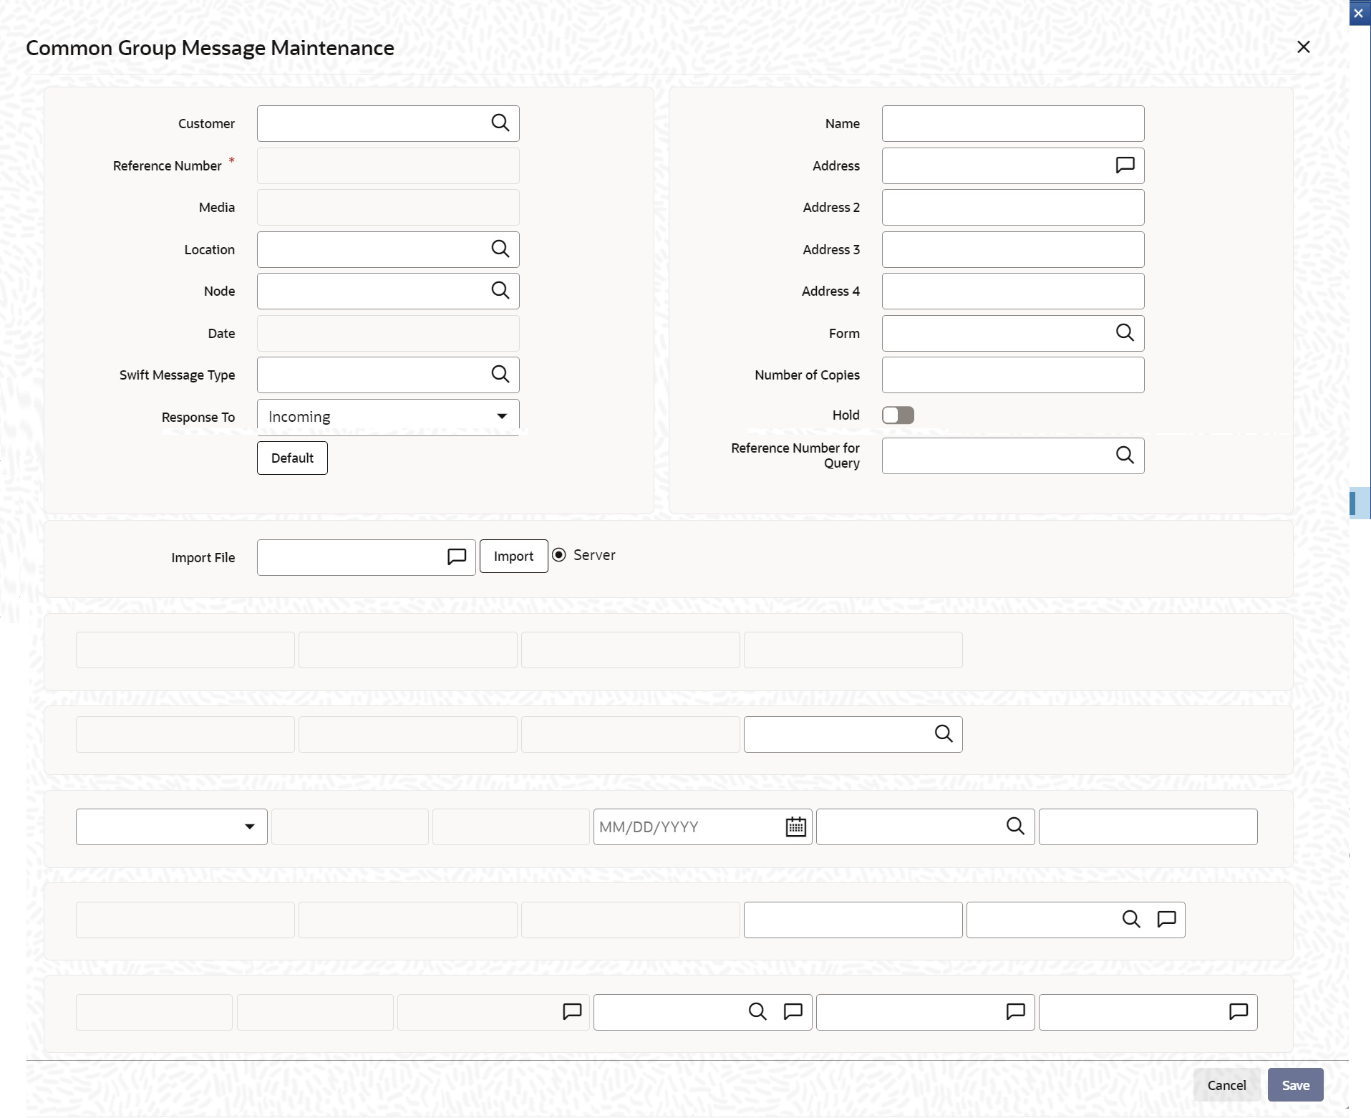This screenshot has height=1118, width=1371.
Task: Click Form field search icon
Action: [1125, 332]
